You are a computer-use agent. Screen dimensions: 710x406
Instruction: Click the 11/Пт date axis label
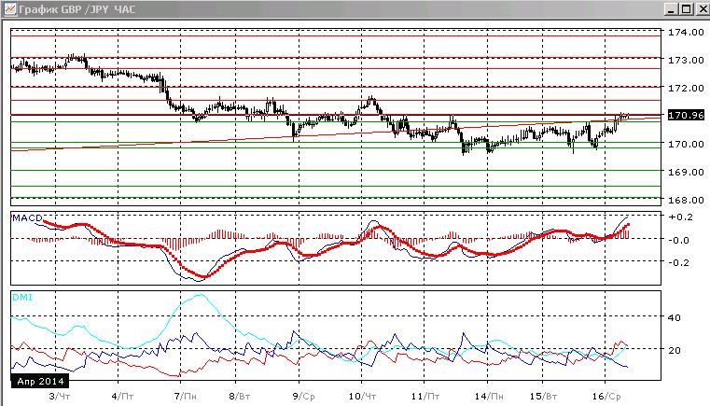click(x=425, y=397)
